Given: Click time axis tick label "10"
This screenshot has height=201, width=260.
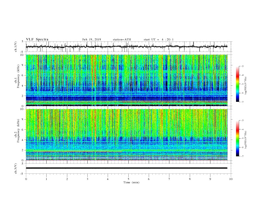Looking at the screenshot, I should tap(231, 179).
